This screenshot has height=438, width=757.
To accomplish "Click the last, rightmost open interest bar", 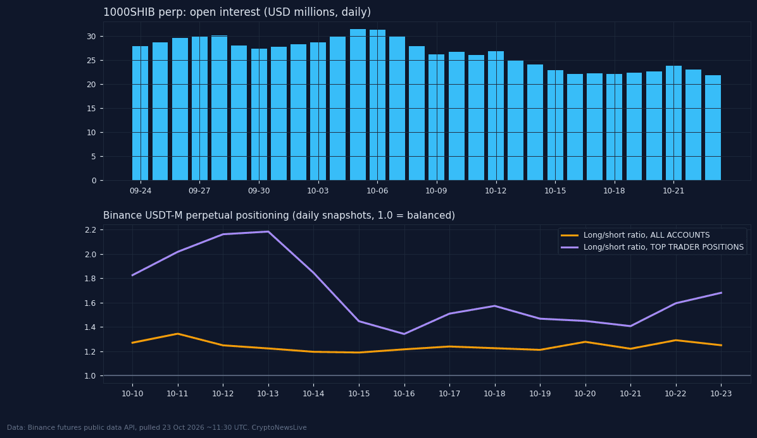I will pos(713,128).
